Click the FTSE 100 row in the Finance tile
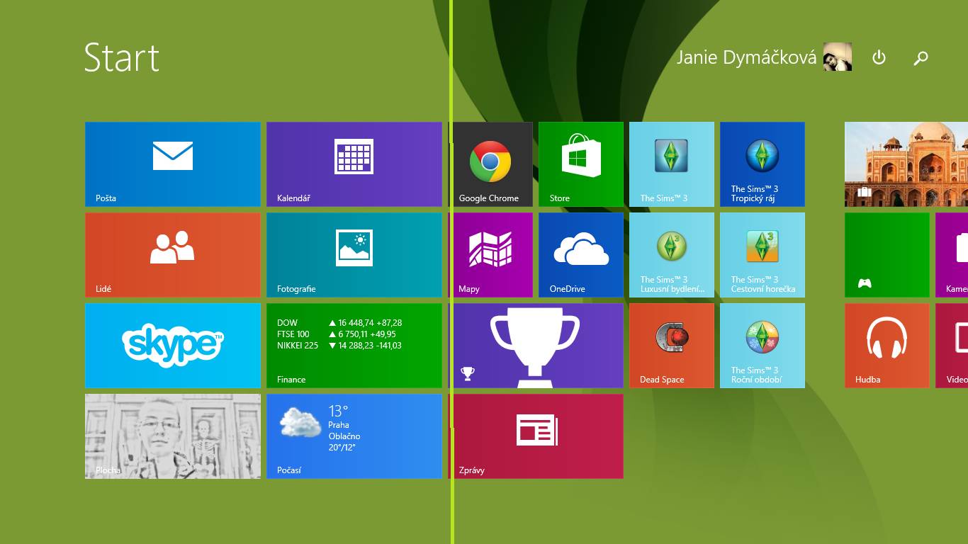Viewport: 968px width, 544px height. click(337, 334)
